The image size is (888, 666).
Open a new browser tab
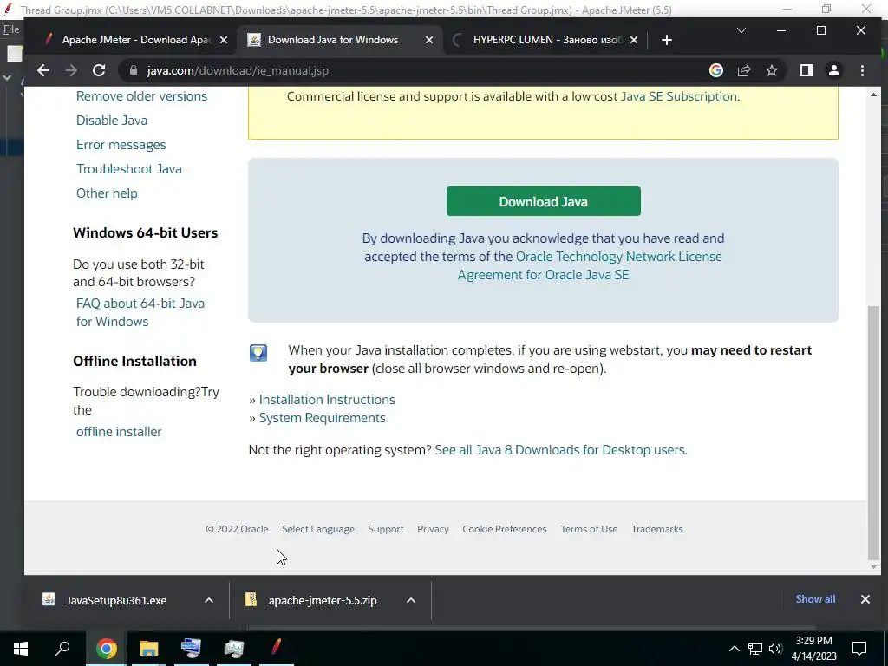click(667, 40)
